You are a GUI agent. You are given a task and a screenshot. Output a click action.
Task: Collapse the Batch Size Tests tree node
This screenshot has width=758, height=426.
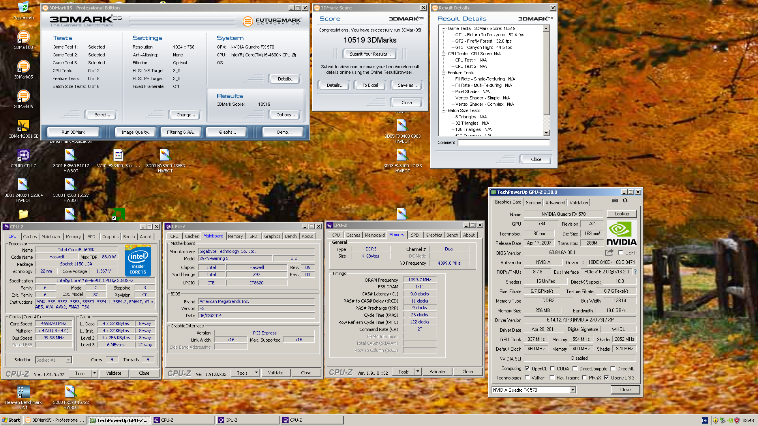tap(443, 110)
